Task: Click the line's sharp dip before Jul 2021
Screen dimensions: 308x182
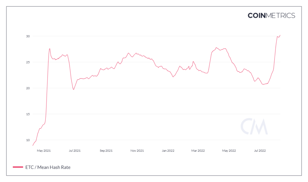Action: (x=73, y=89)
